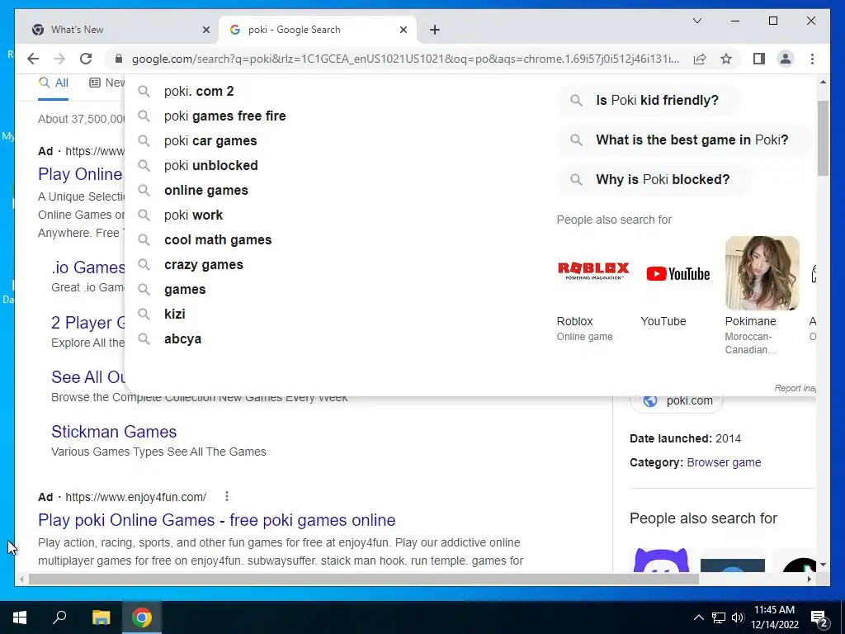Open the Windows Start menu
The image size is (845, 634).
(x=20, y=617)
